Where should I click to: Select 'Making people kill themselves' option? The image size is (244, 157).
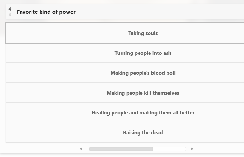[143, 93]
